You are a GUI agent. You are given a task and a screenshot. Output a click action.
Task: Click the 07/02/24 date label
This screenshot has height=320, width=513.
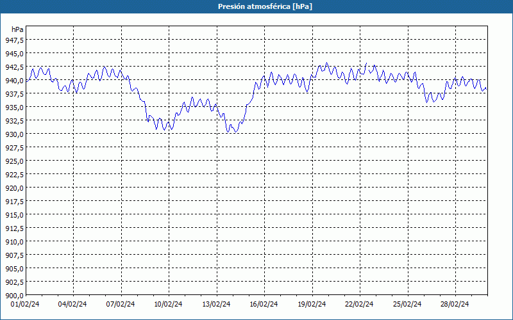pos(120,304)
